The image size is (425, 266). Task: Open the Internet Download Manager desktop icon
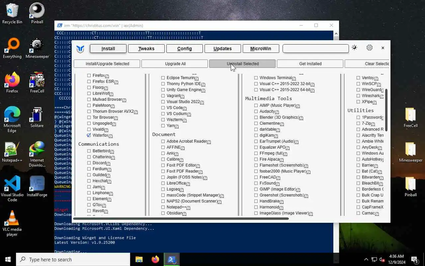point(37,155)
